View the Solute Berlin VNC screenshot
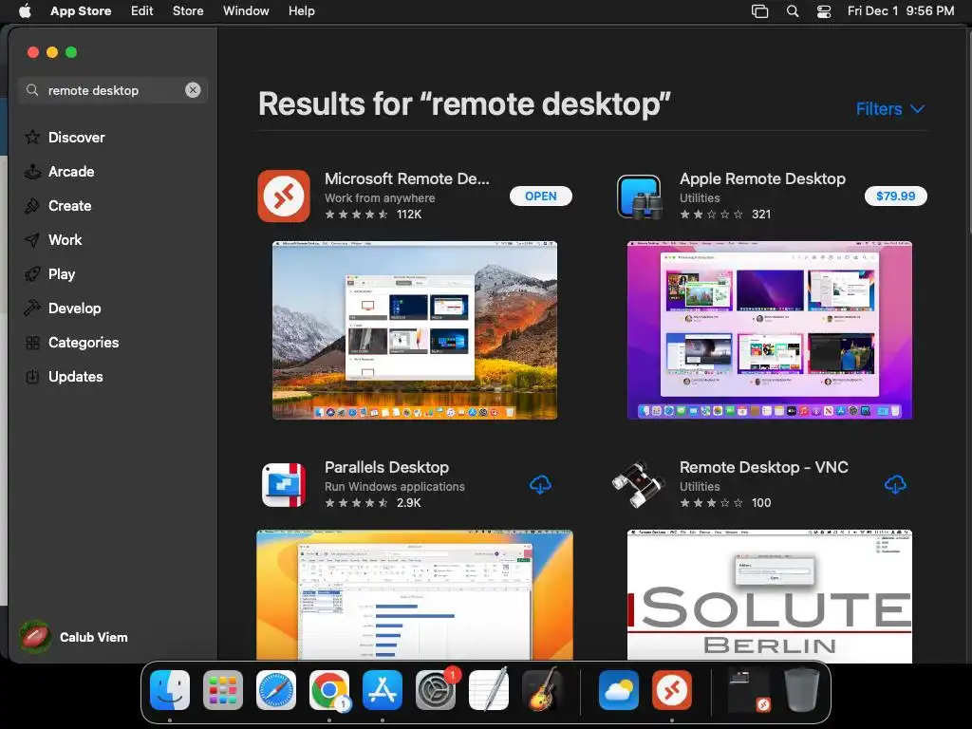The image size is (972, 729). [769, 596]
